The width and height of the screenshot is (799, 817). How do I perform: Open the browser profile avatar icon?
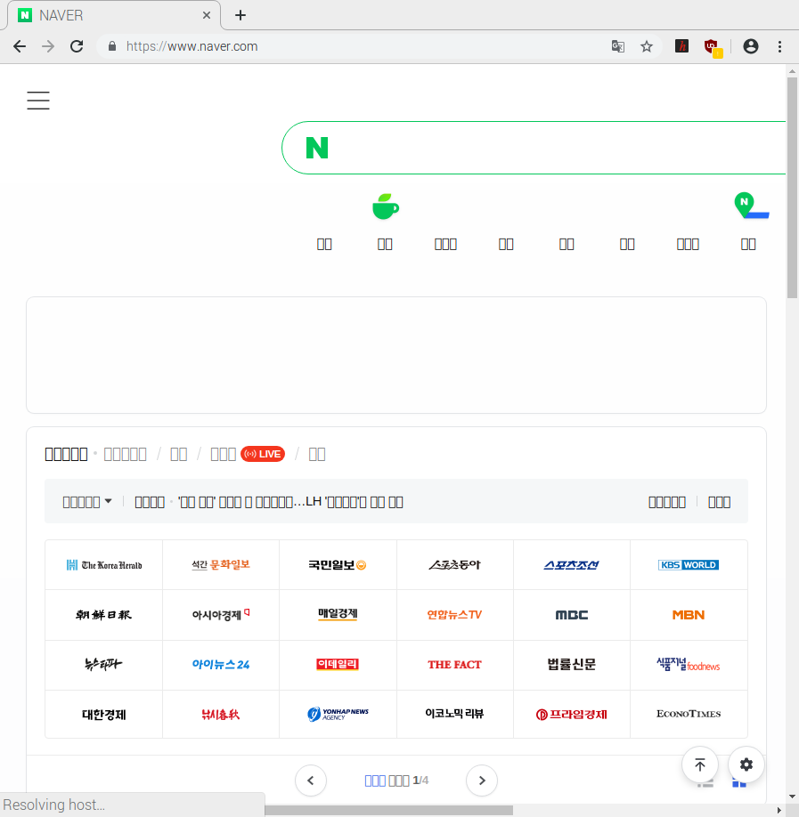point(751,46)
